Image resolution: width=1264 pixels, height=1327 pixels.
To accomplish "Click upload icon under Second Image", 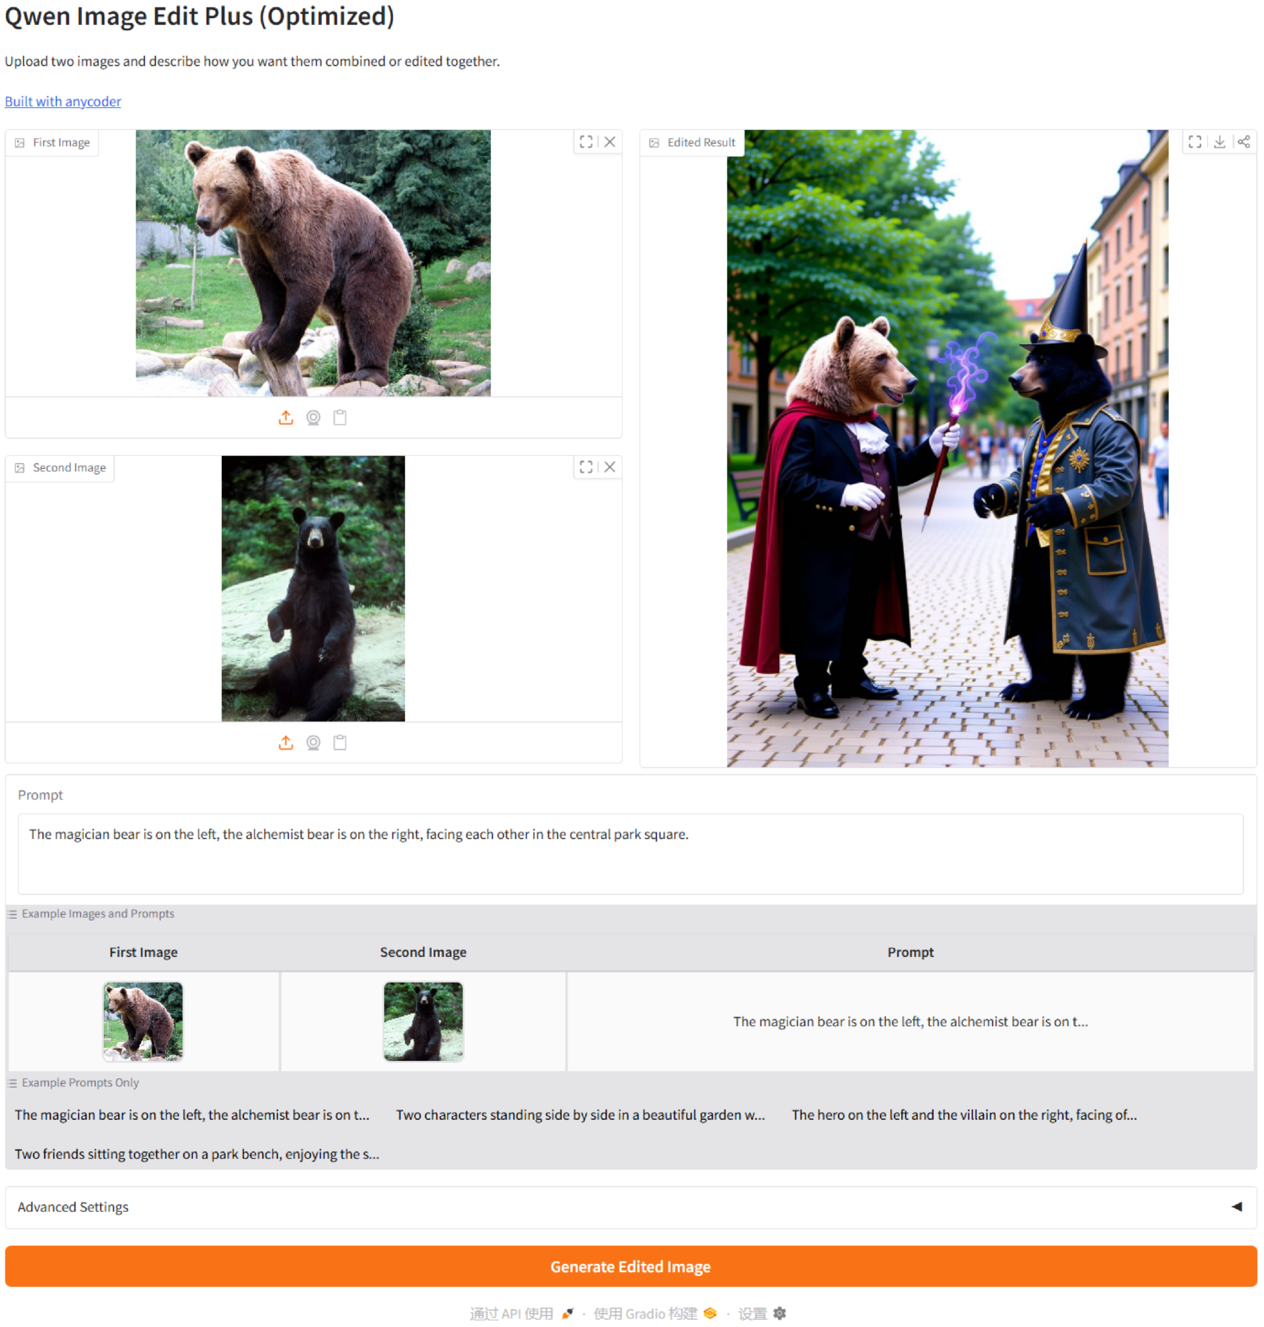I will [286, 743].
